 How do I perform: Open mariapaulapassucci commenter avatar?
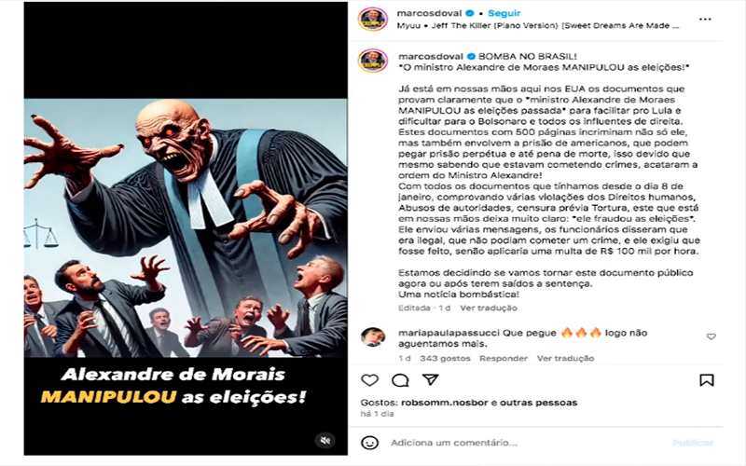click(372, 337)
